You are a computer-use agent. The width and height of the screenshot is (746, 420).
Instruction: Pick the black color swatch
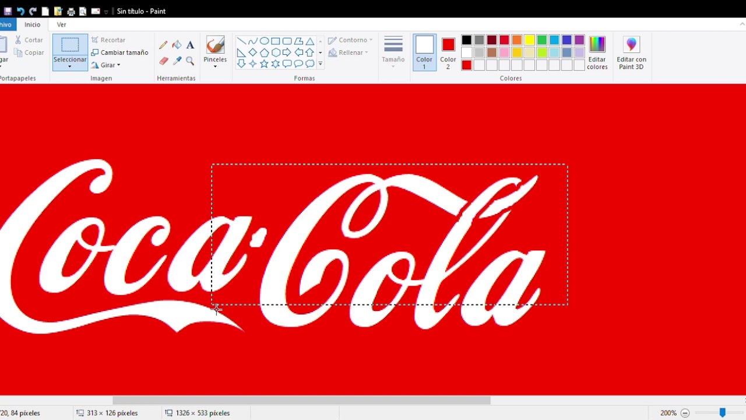466,40
